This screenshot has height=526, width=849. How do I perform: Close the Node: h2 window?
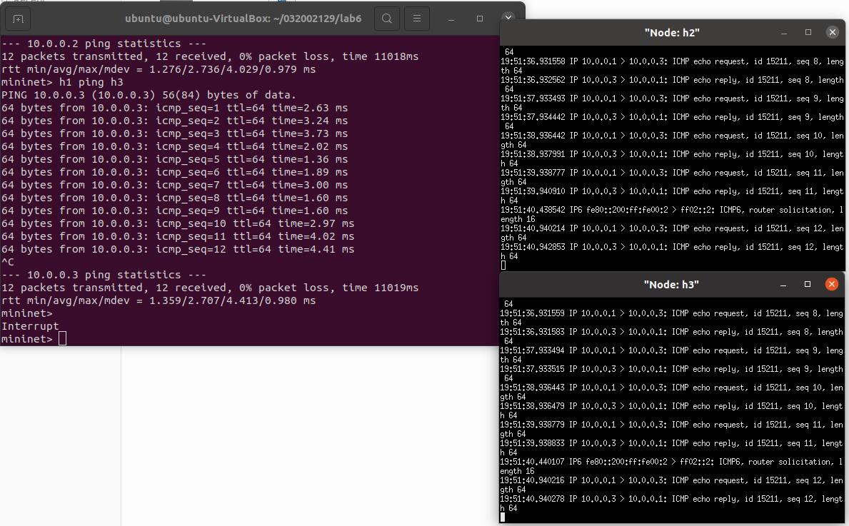(833, 32)
